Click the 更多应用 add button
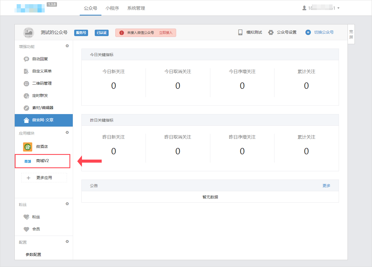Viewport: 372px width, 267px height. (x=44, y=178)
